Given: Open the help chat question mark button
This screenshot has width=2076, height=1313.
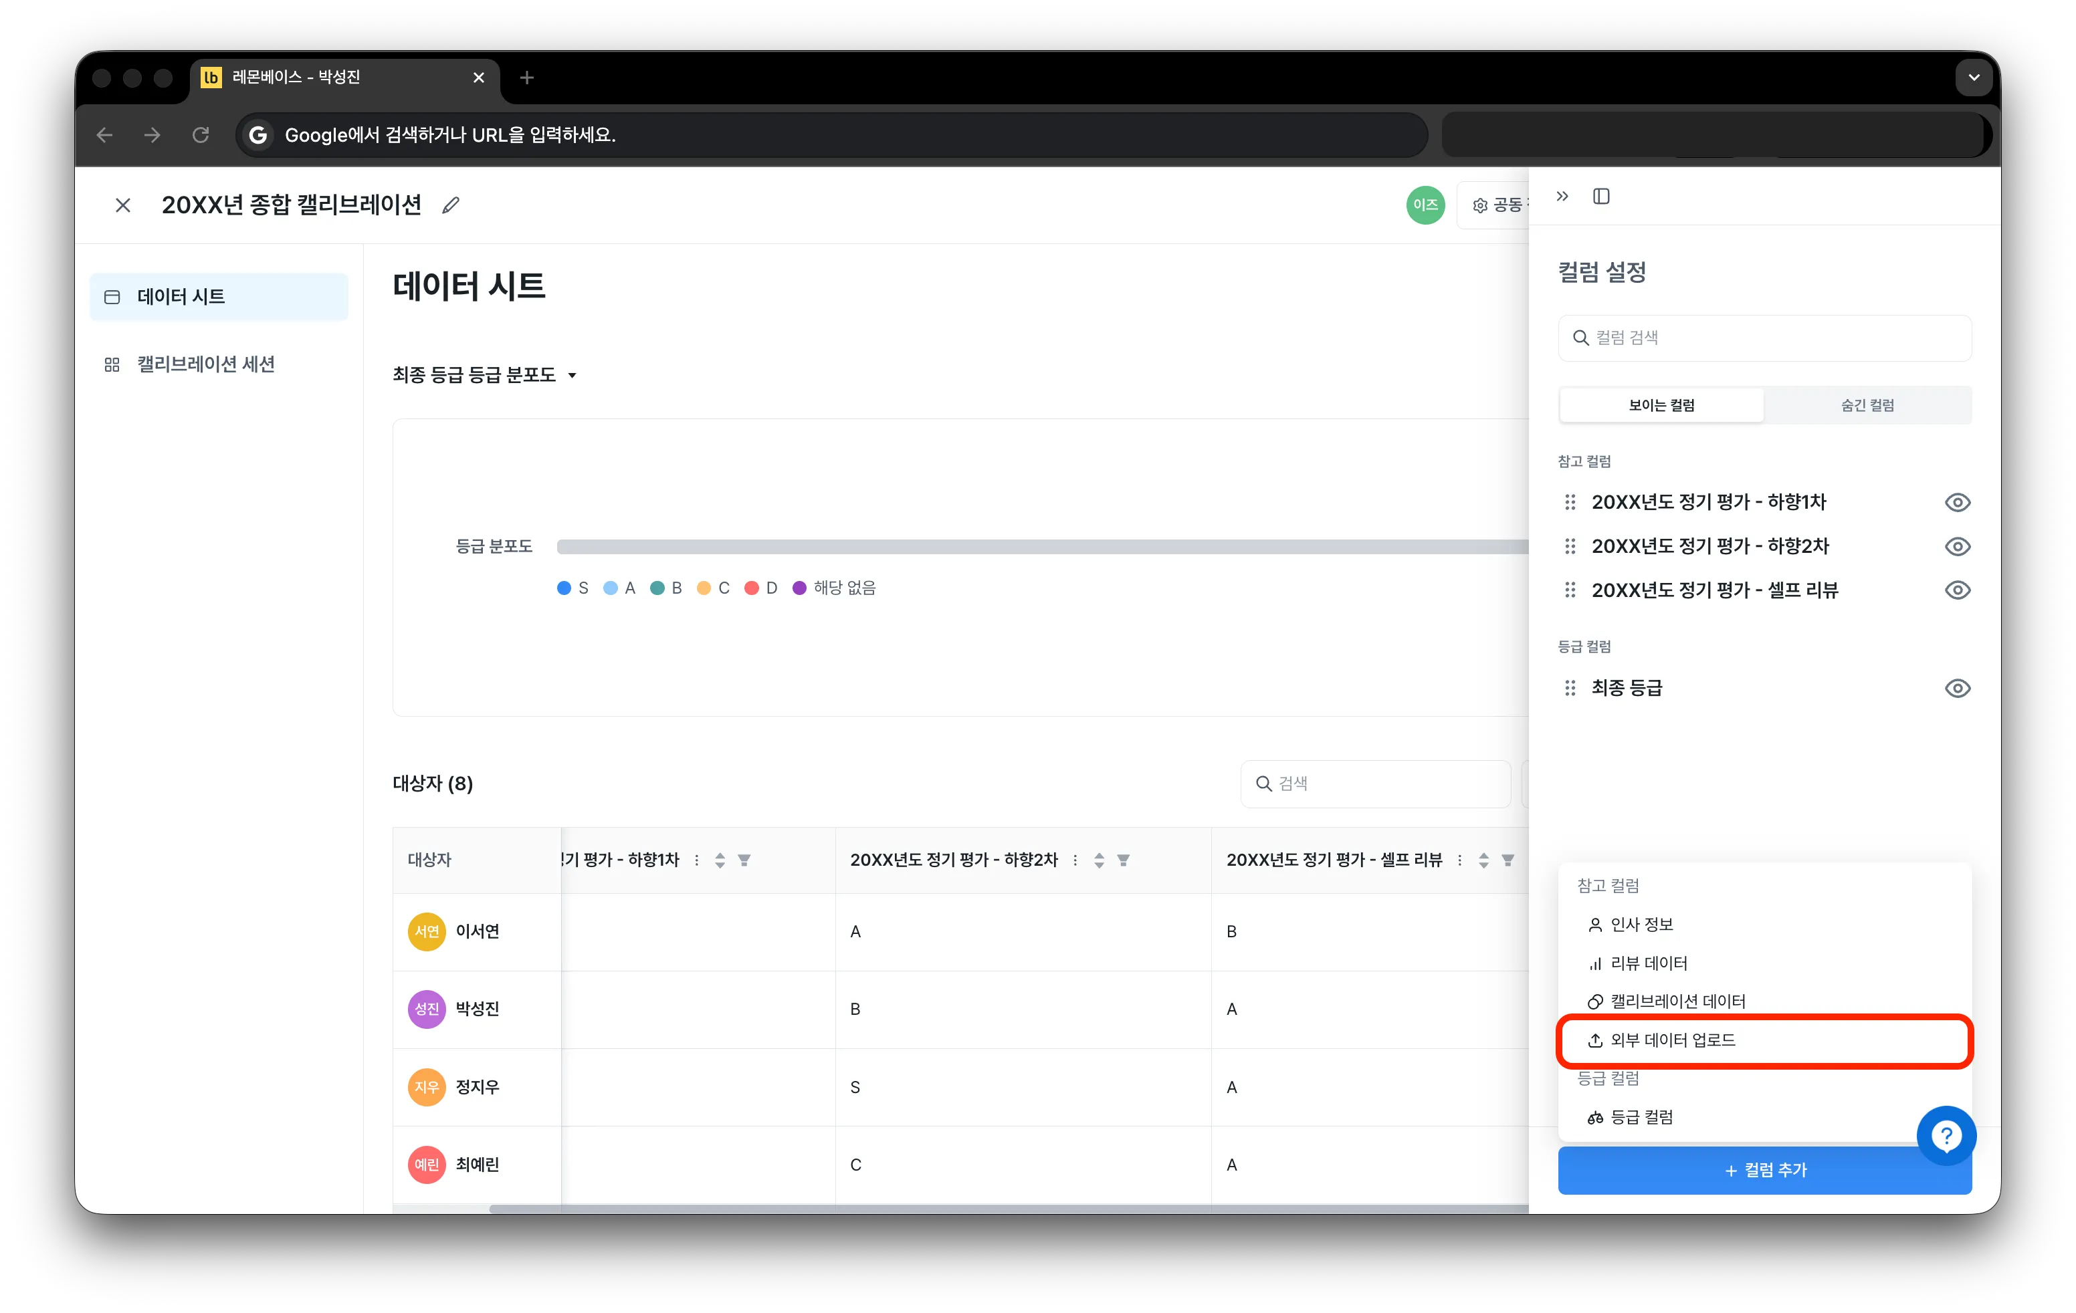Looking at the screenshot, I should [x=1946, y=1137].
